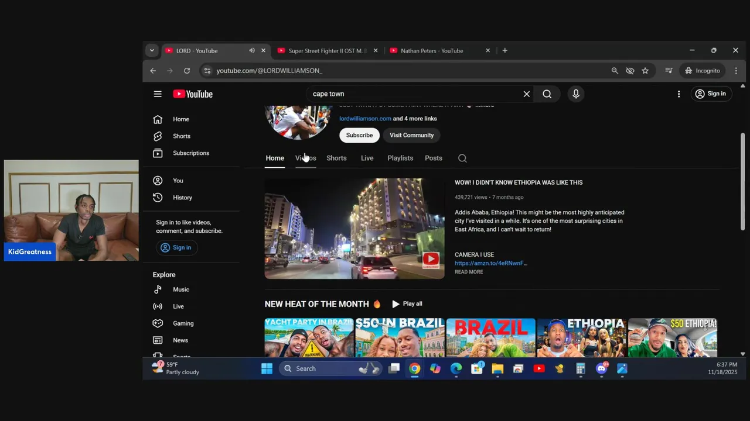Click the page vertical scrollbar thumb
This screenshot has height=421, width=750.
(743, 181)
